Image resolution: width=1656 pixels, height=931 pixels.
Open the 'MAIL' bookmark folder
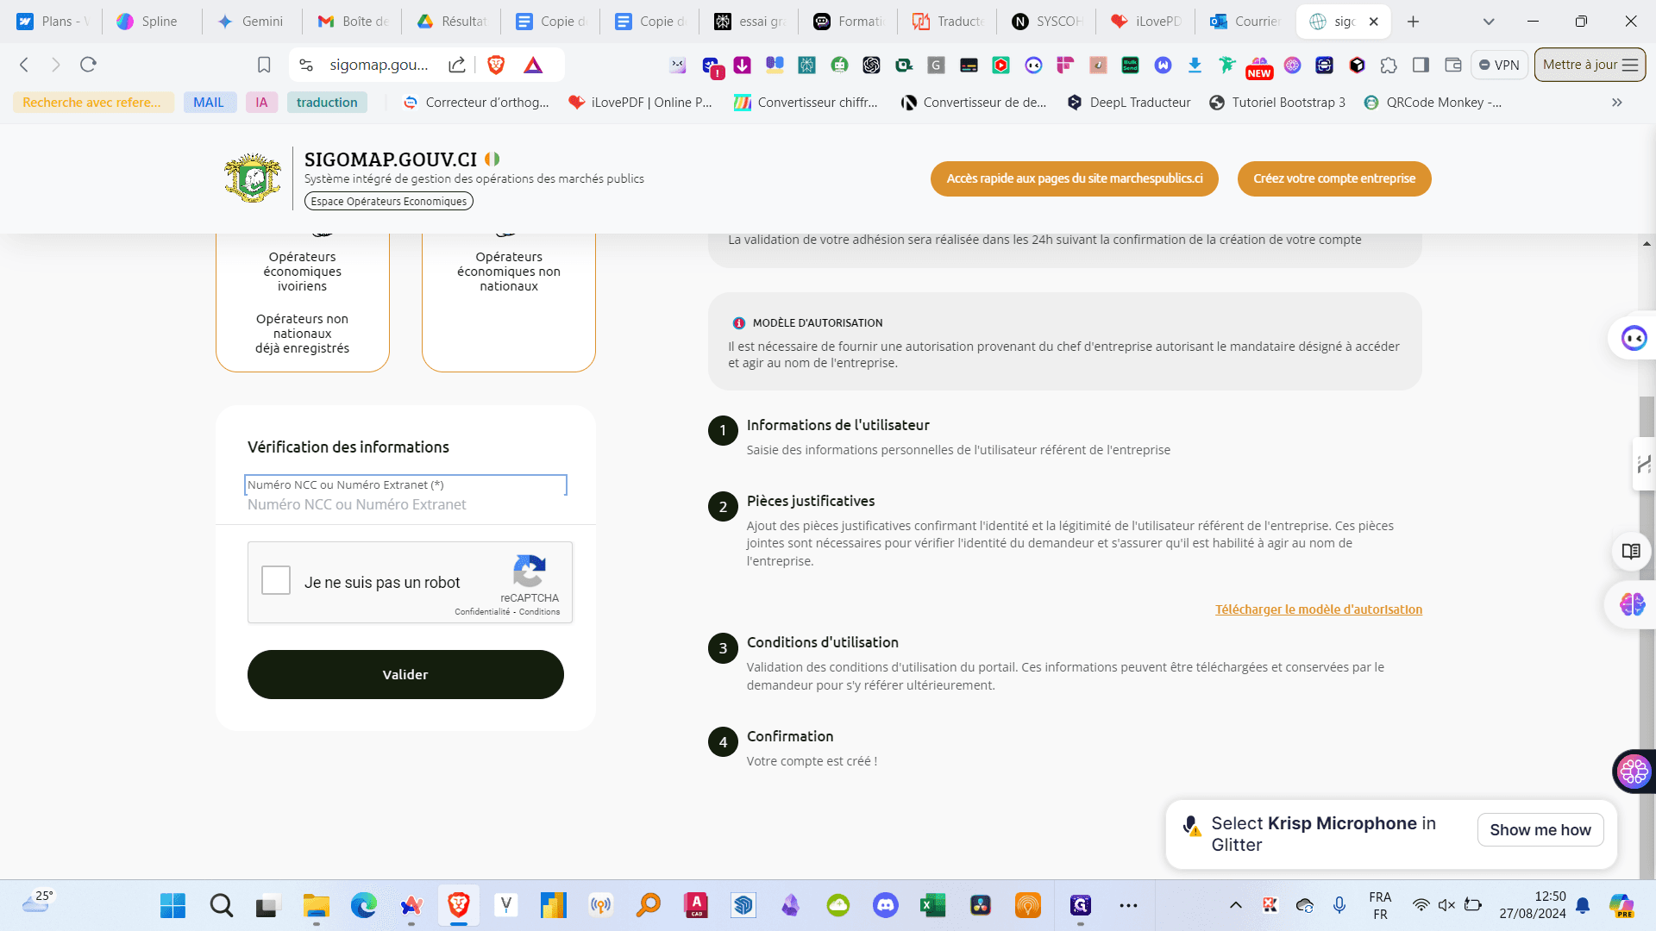[x=210, y=103]
